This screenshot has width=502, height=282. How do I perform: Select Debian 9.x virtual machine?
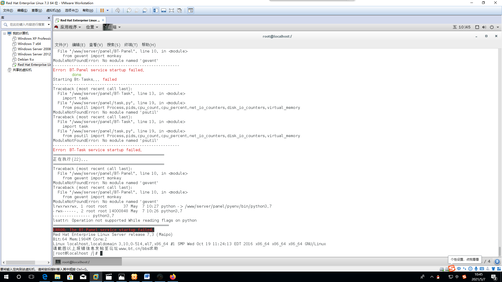click(23, 60)
